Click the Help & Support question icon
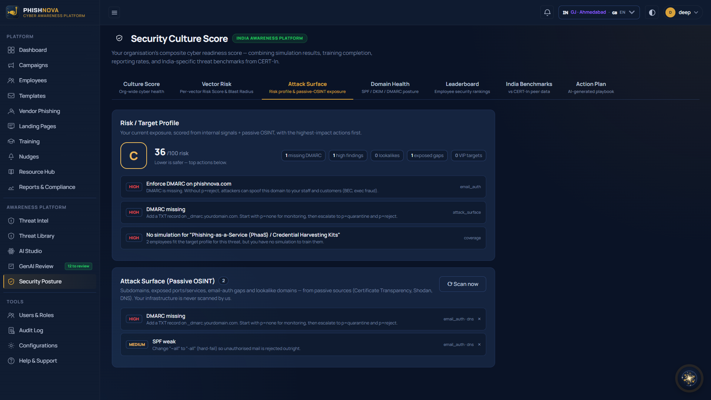This screenshot has width=711, height=400. [11, 361]
